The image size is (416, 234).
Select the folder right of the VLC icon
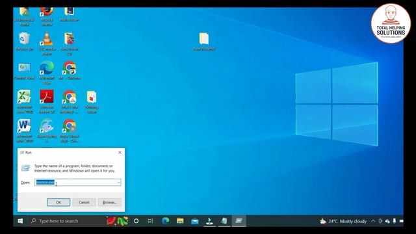70,44
